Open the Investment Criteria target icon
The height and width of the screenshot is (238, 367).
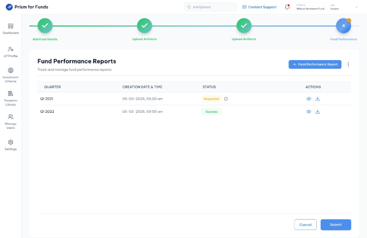[x=10, y=70]
